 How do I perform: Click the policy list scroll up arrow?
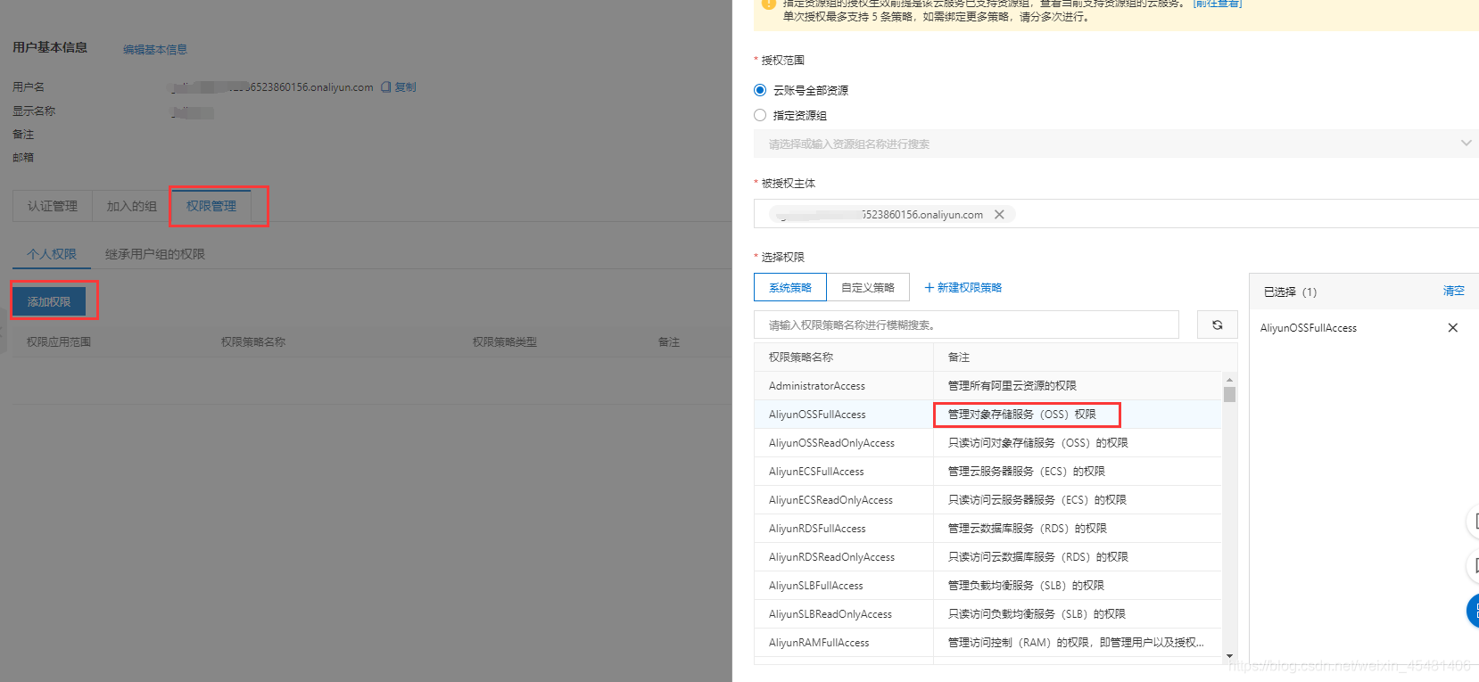click(x=1229, y=378)
